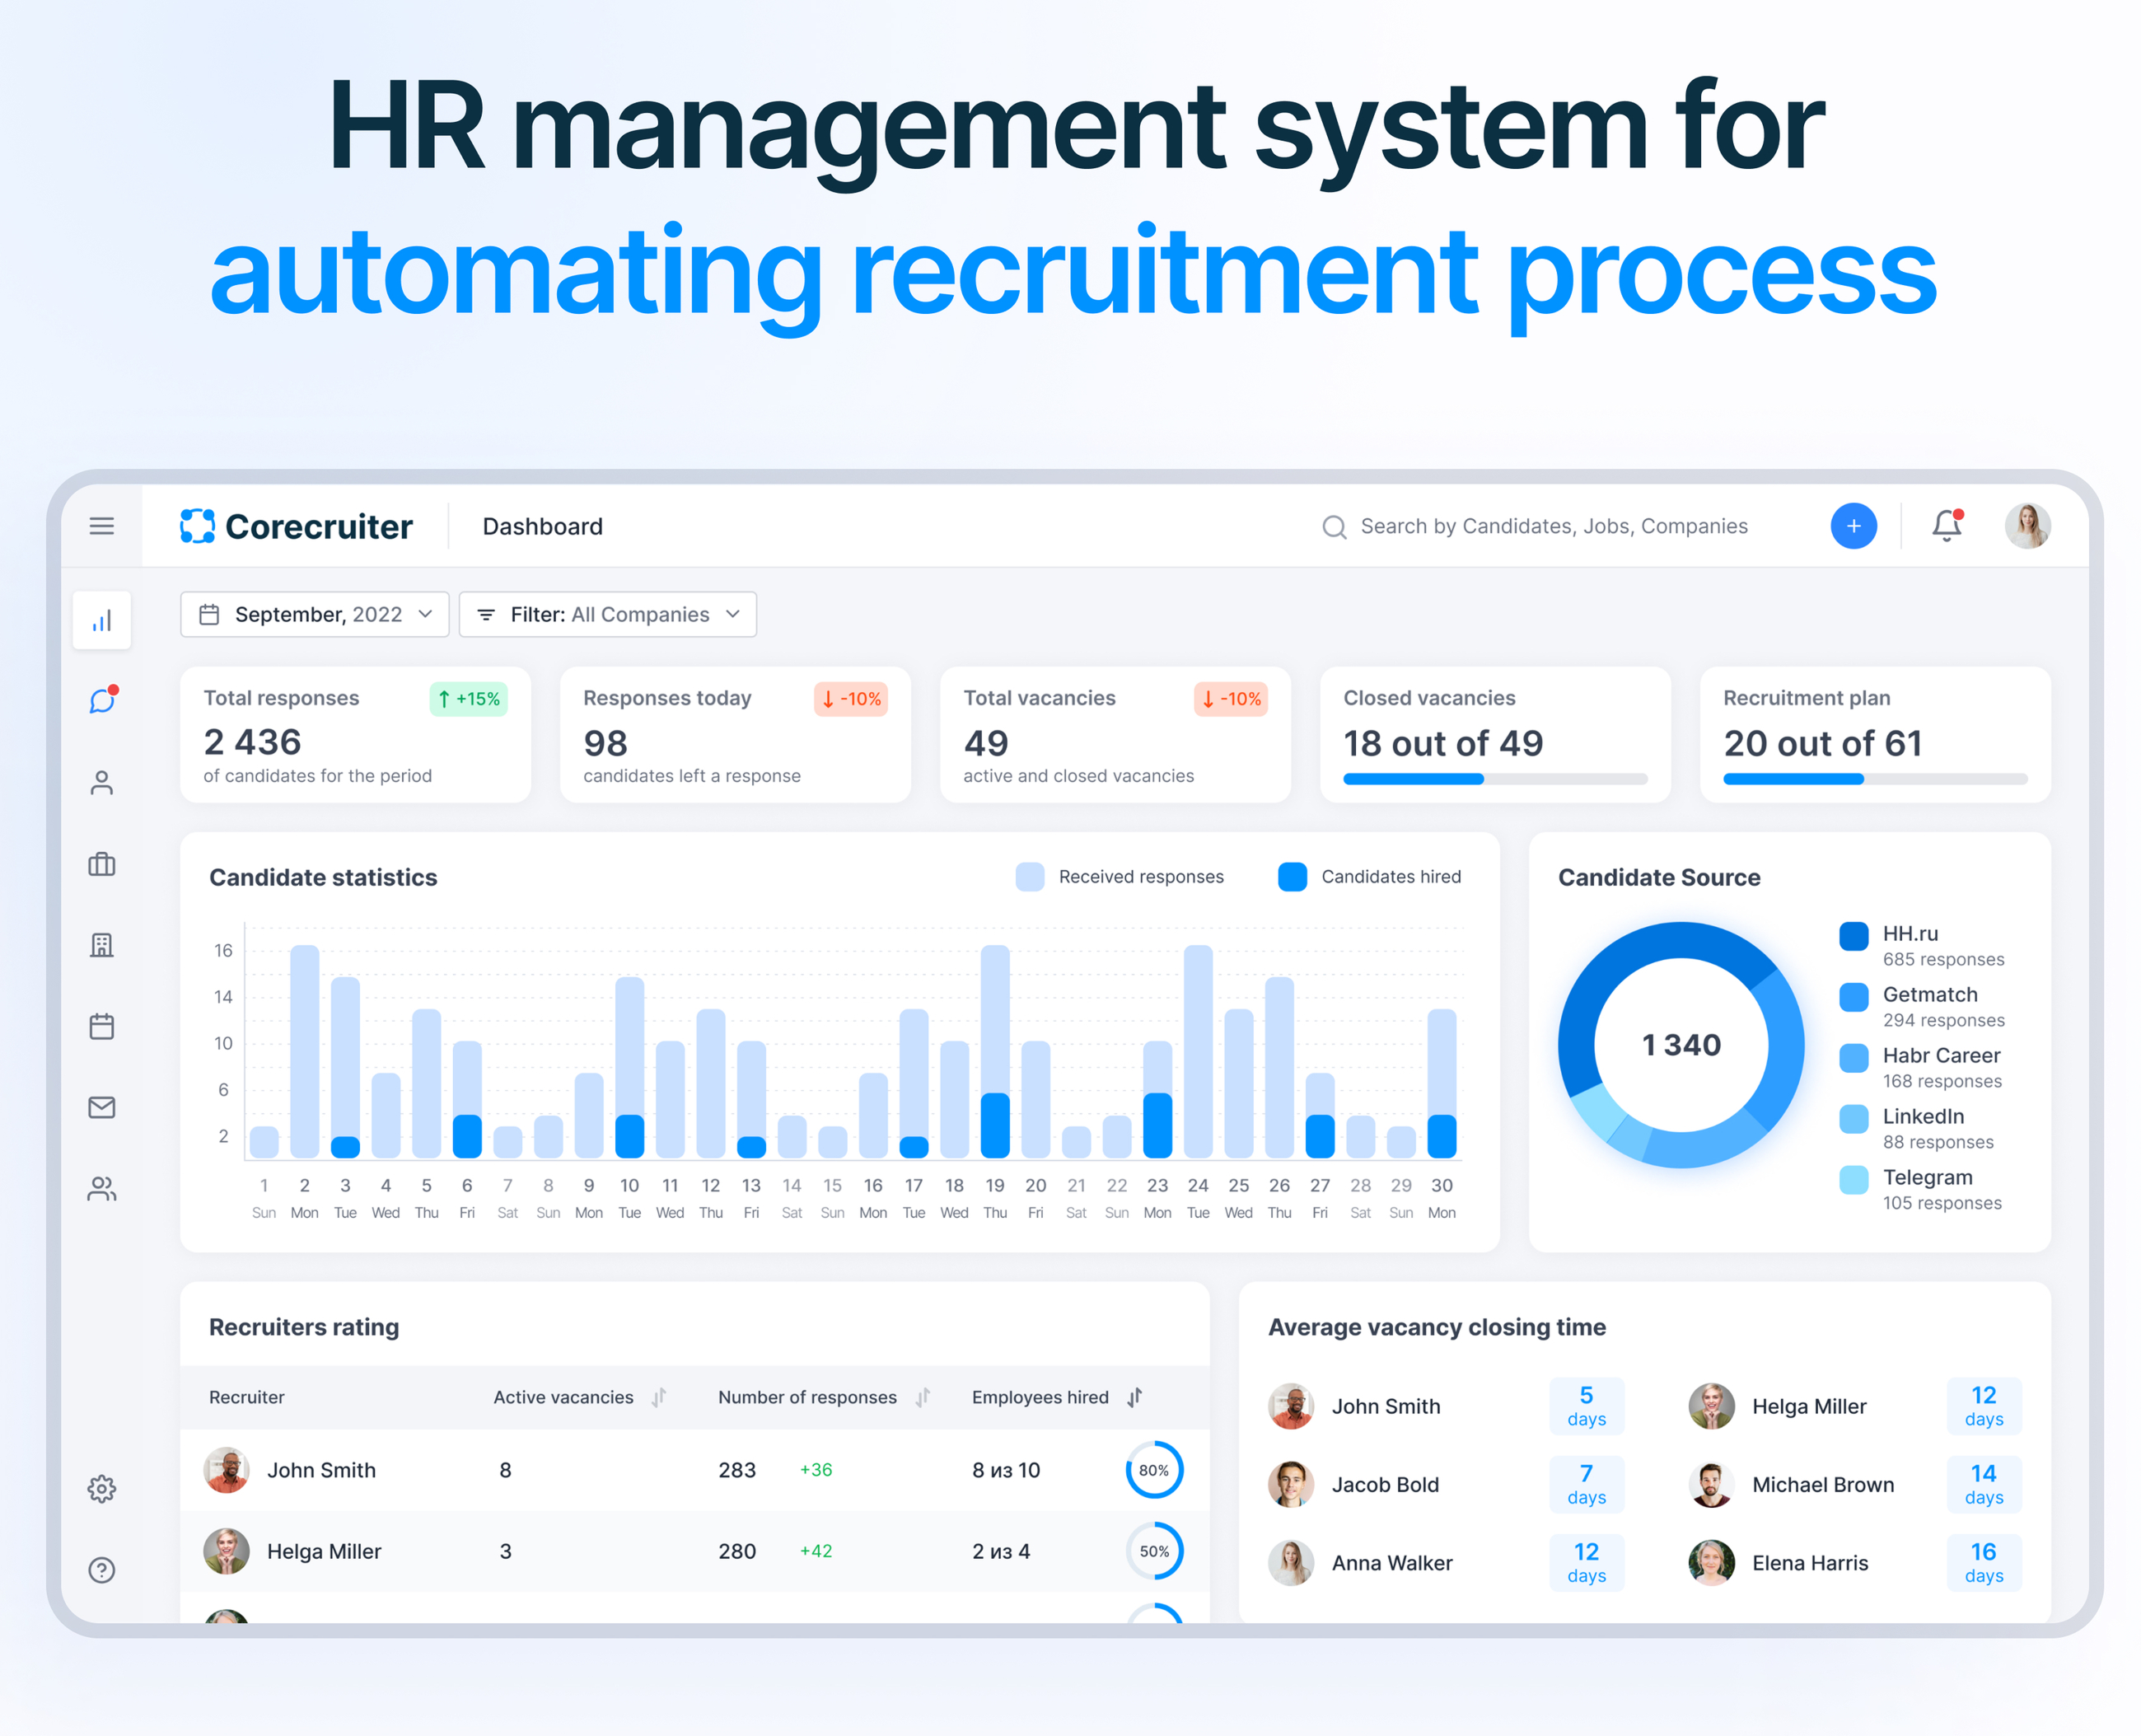Expand the hamburger menu at top left

point(101,526)
